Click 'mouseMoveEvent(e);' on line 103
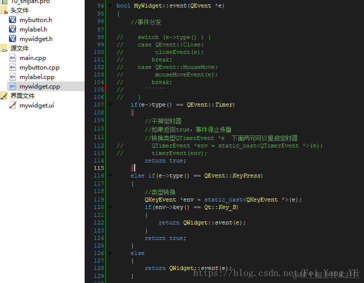364x283 pixels. click(186, 74)
